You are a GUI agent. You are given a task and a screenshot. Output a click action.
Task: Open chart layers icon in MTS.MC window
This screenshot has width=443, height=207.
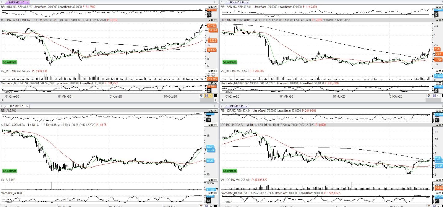click(201, 96)
